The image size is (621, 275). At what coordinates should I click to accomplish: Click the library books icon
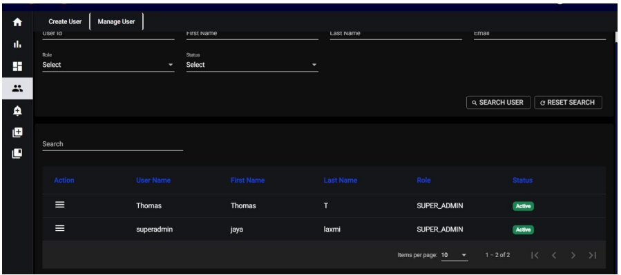[17, 153]
